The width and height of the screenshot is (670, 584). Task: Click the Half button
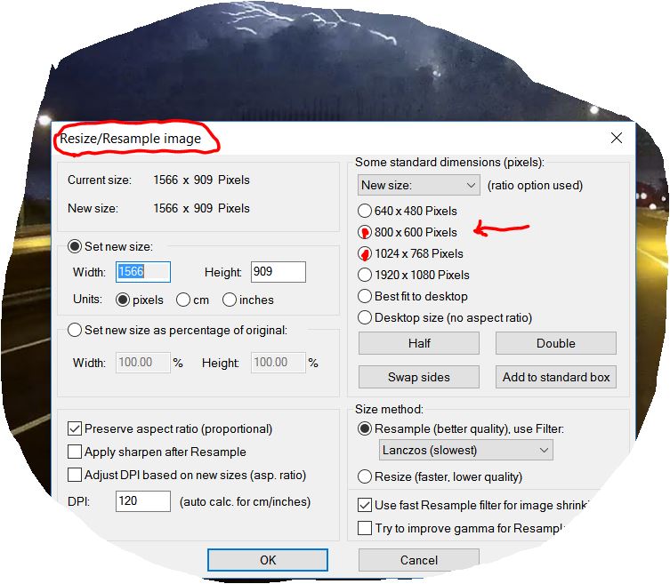tap(419, 344)
